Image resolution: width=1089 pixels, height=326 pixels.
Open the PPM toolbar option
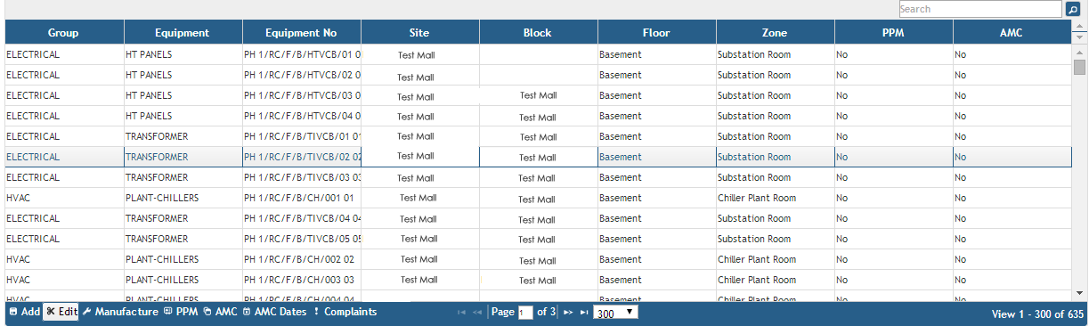(181, 312)
